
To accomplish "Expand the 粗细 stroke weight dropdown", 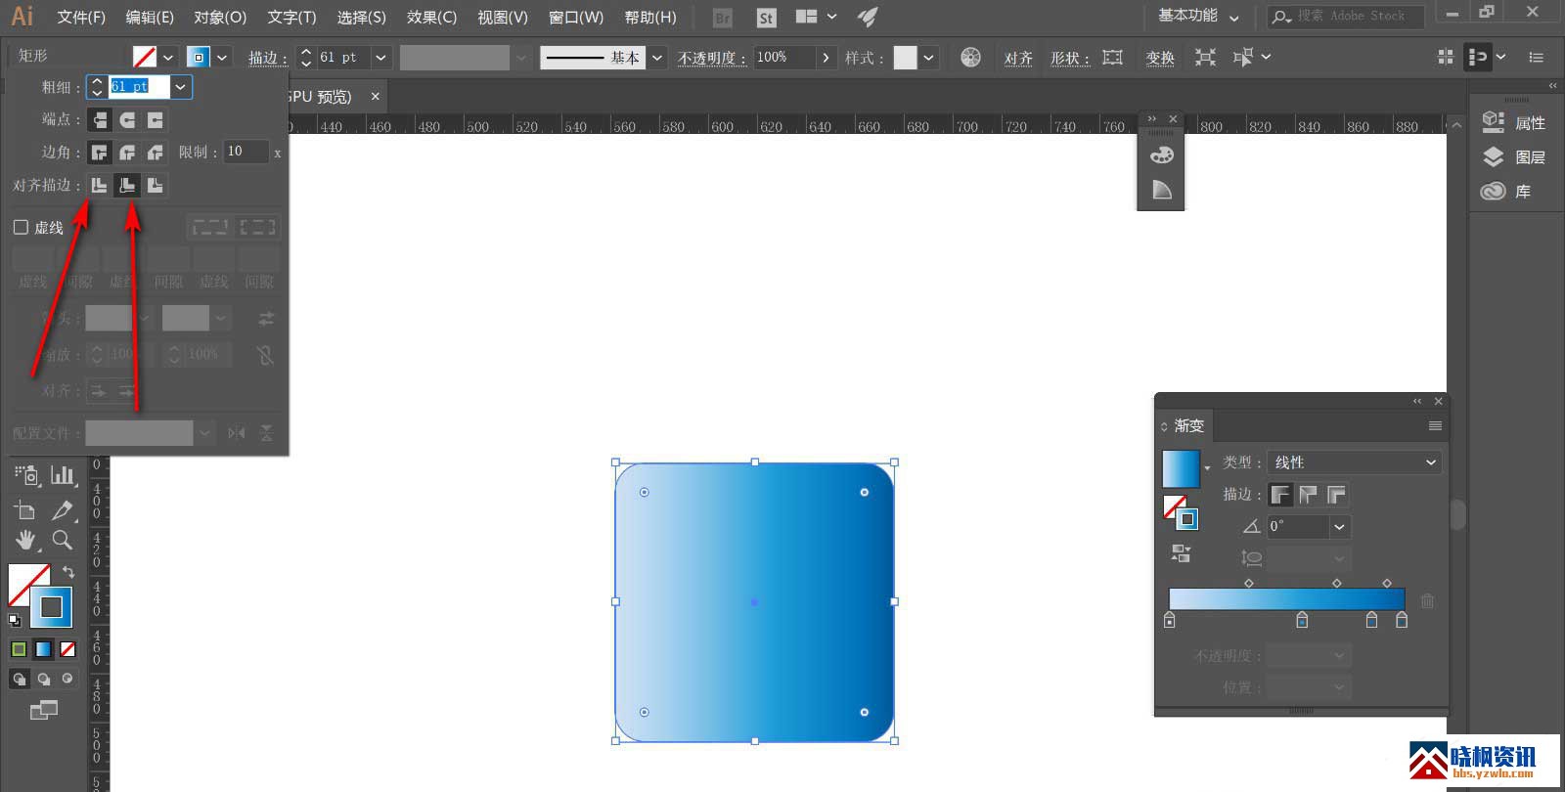I will point(180,87).
